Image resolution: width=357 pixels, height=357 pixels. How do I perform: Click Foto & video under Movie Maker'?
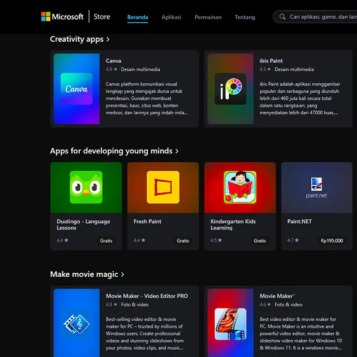pyautogui.click(x=288, y=305)
